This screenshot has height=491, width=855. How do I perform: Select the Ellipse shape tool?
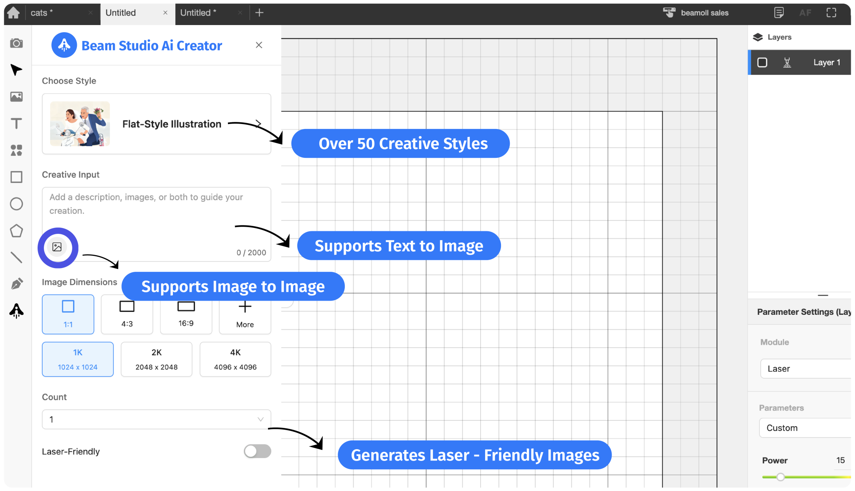coord(16,204)
